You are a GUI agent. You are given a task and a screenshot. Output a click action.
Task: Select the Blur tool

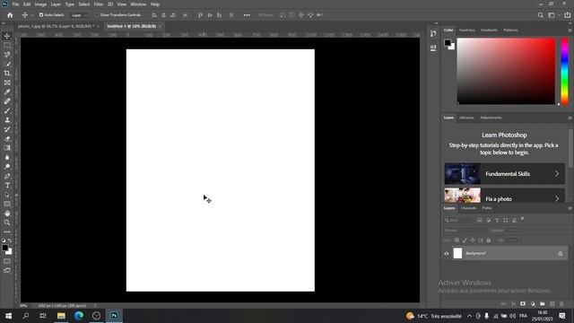pyautogui.click(x=7, y=158)
